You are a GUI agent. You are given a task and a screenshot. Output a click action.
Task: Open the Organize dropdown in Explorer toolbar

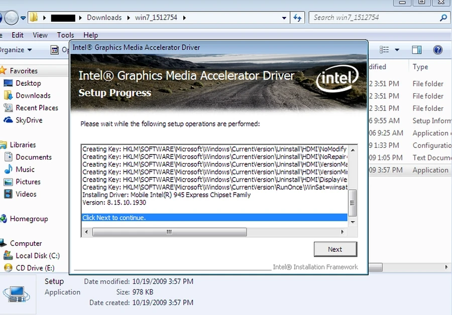(x=16, y=50)
